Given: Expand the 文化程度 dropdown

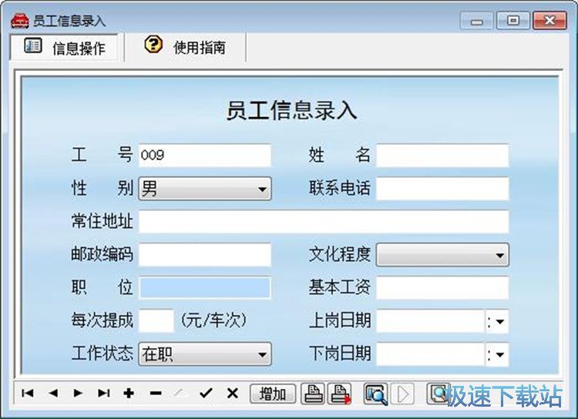Looking at the screenshot, I should coord(442,255).
